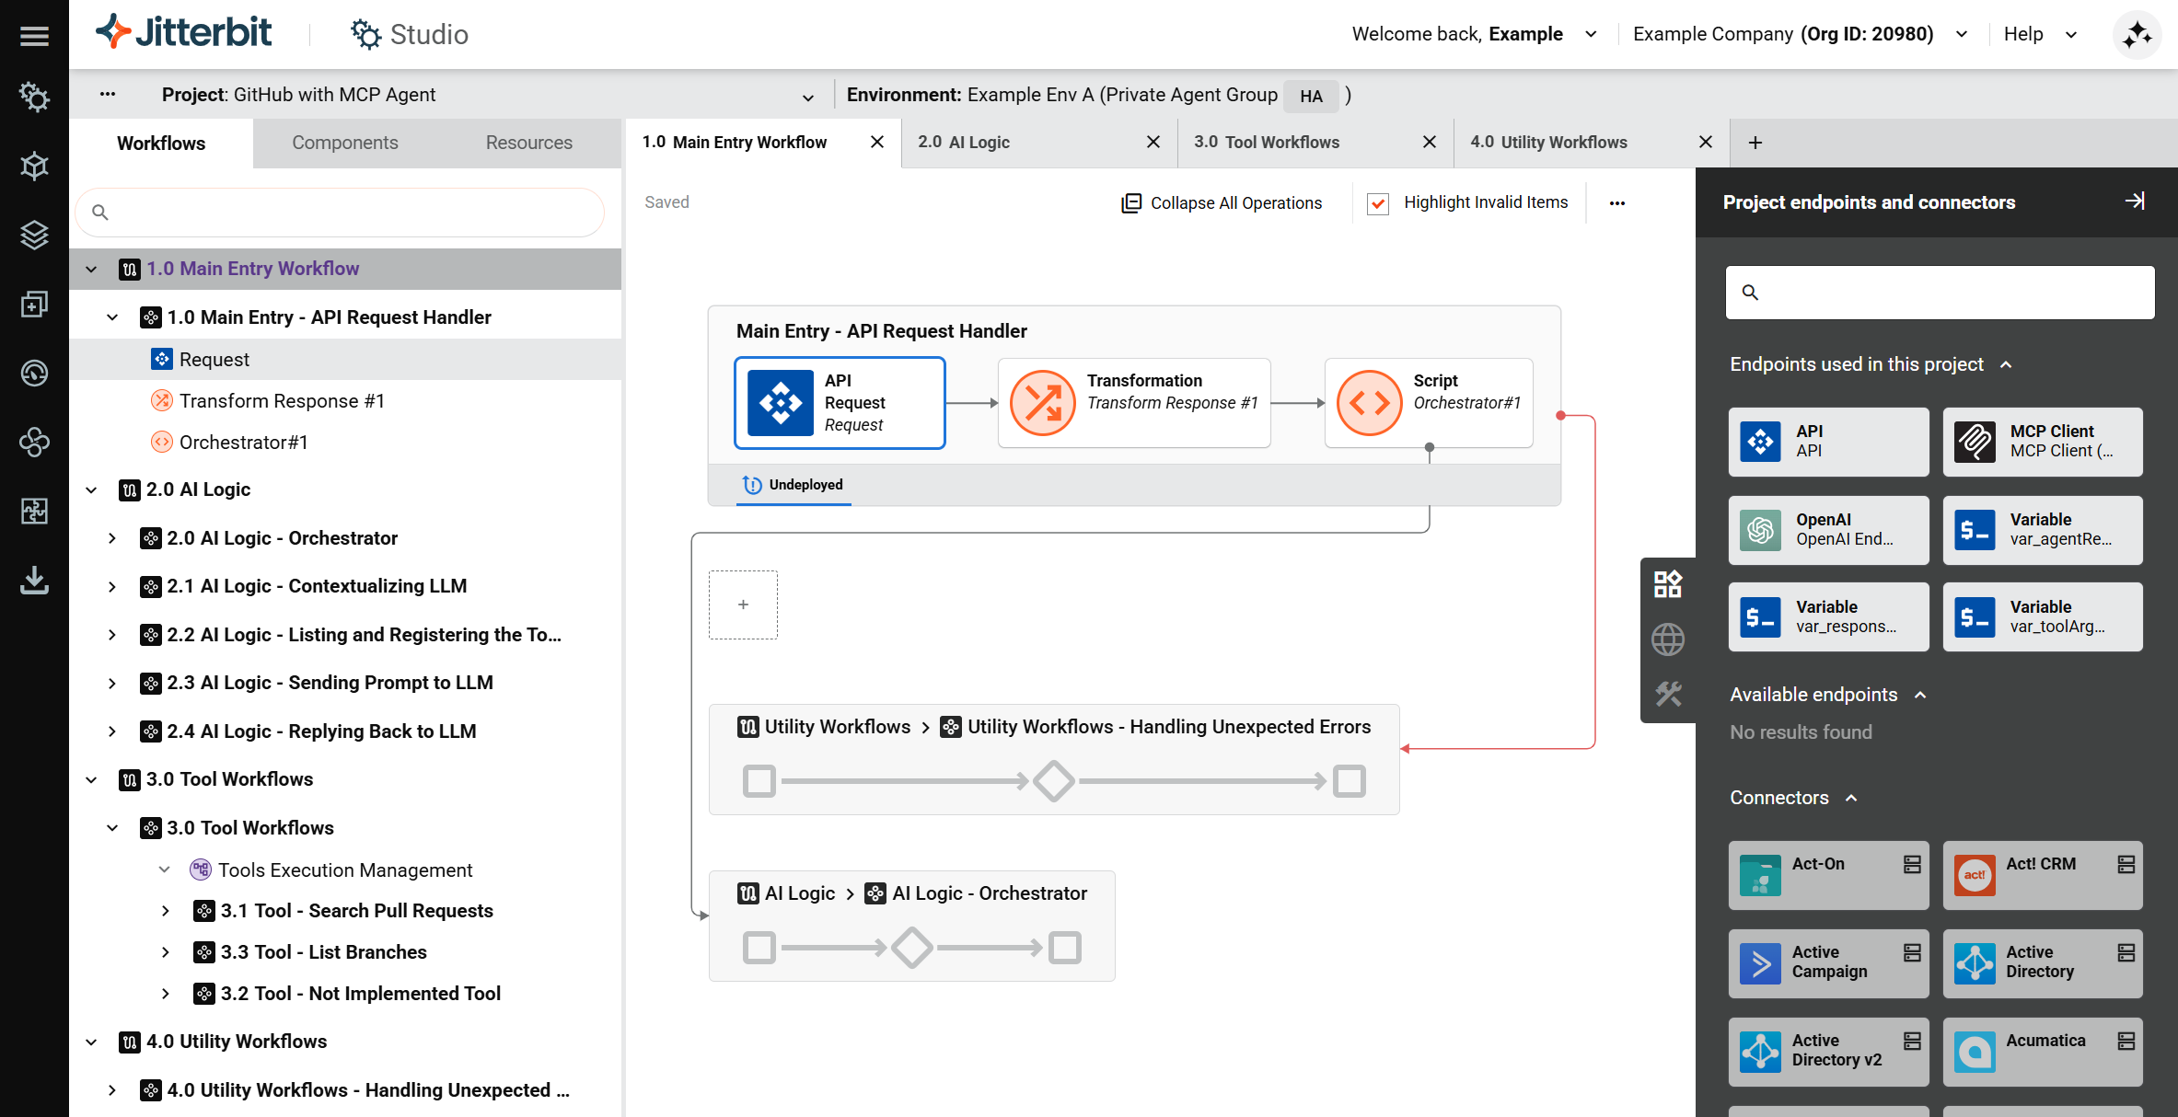Switch to the Components tab
The width and height of the screenshot is (2178, 1117).
[x=344, y=143]
